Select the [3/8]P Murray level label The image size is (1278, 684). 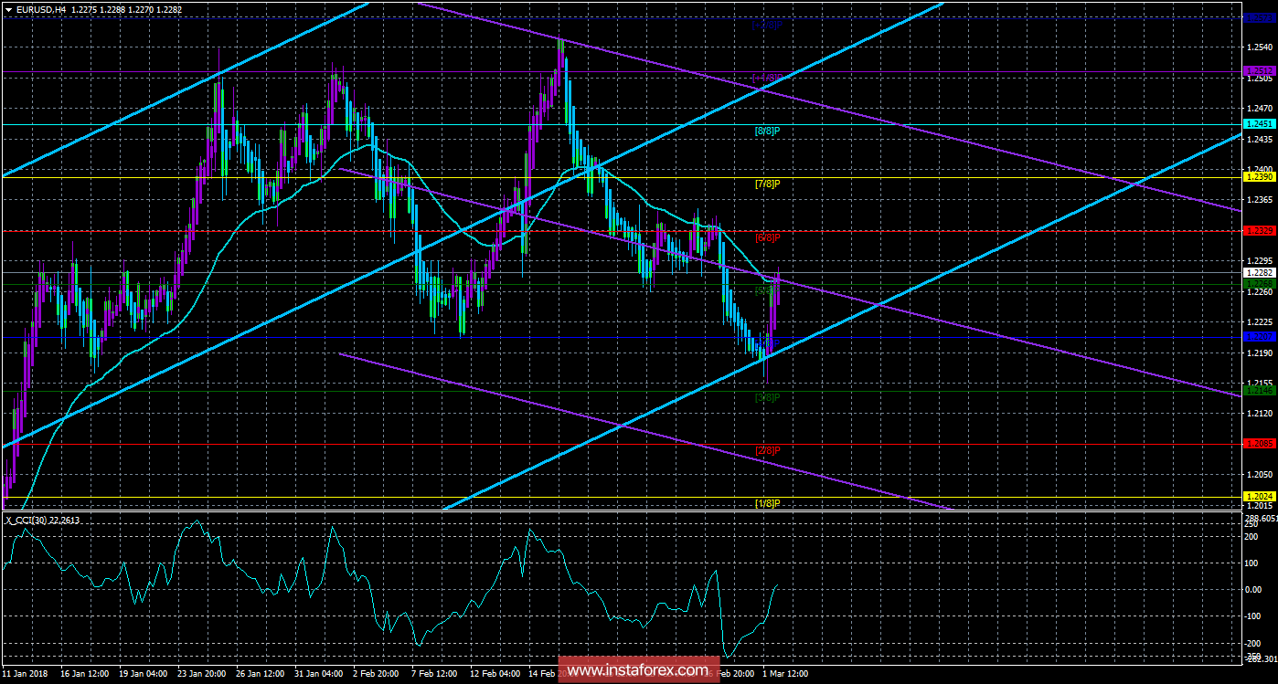click(766, 397)
